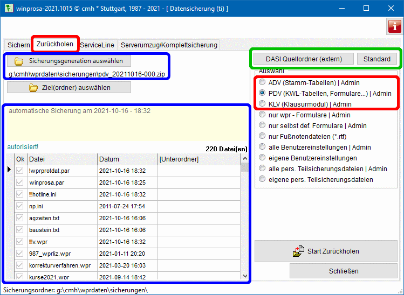Select KLV (Klausurmodul) radio option
Screen dimensions: 404x295
pos(263,104)
